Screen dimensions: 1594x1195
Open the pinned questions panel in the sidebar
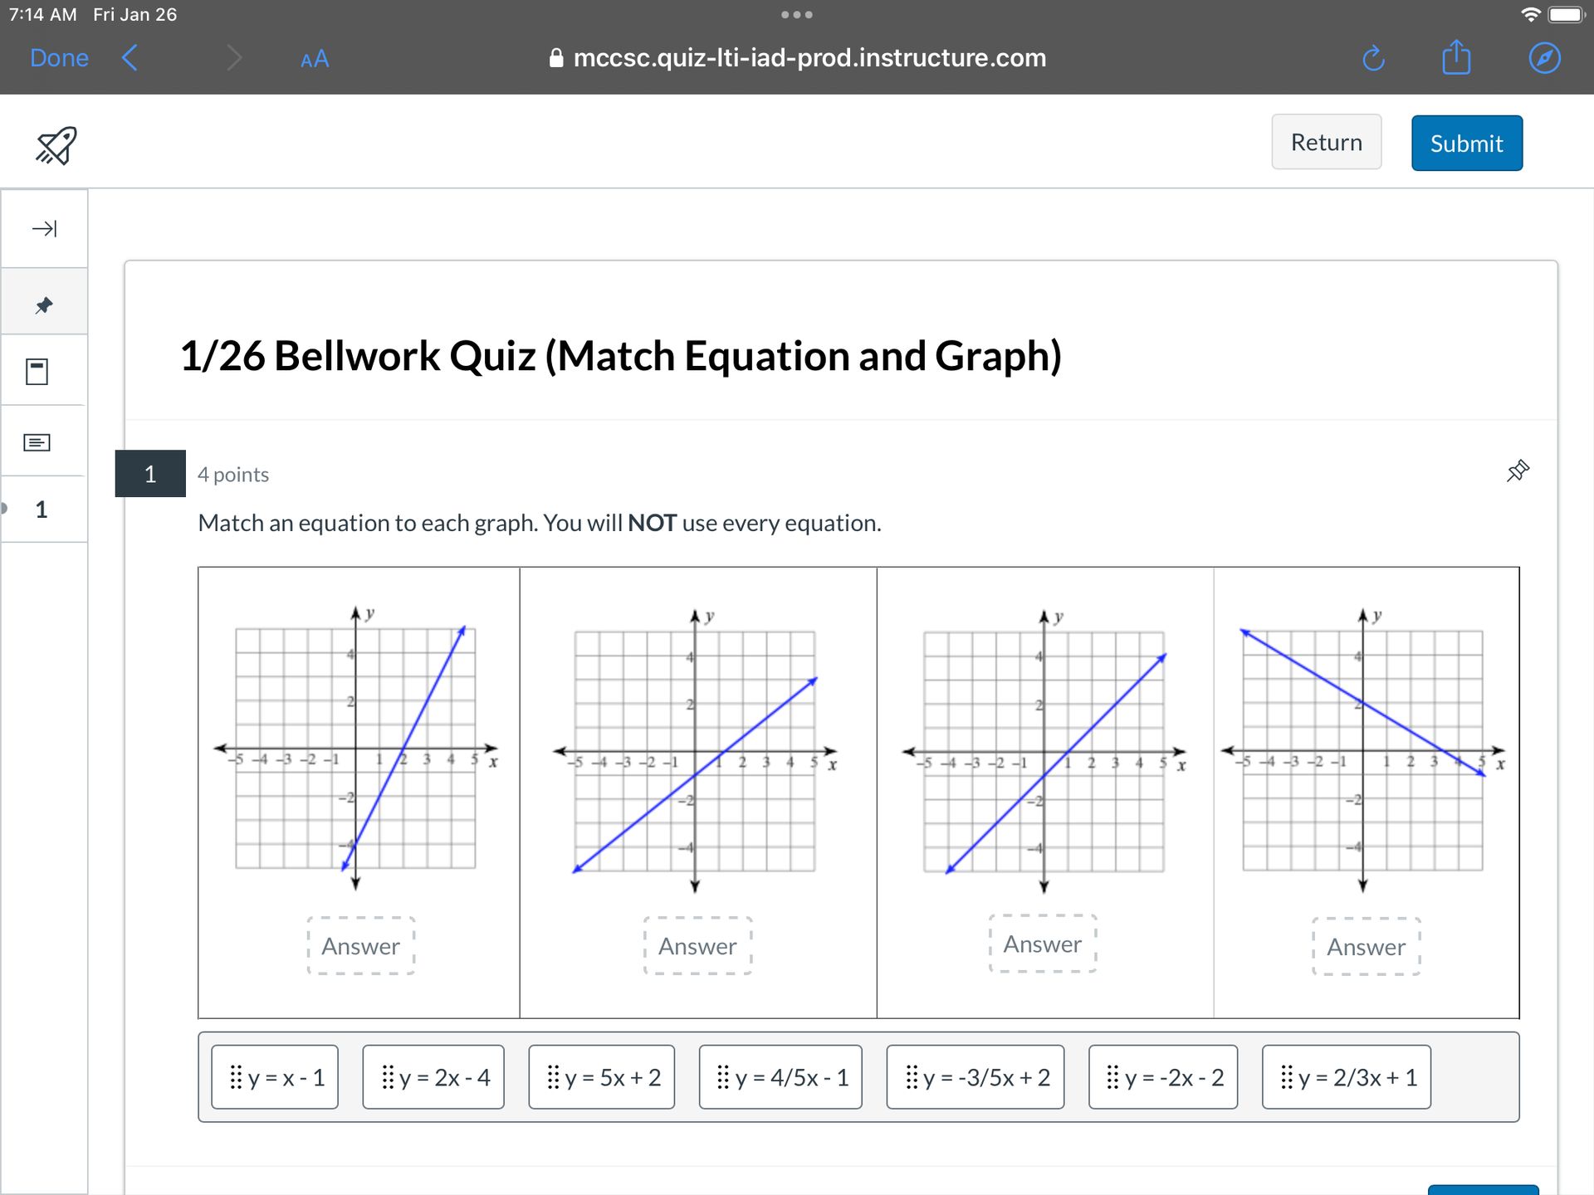[x=44, y=305]
